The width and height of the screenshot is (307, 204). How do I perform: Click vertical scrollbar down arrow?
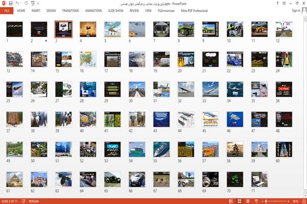(x=305, y=195)
